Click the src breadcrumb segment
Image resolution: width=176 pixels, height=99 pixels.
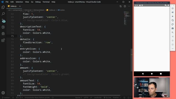click(x=10, y=10)
